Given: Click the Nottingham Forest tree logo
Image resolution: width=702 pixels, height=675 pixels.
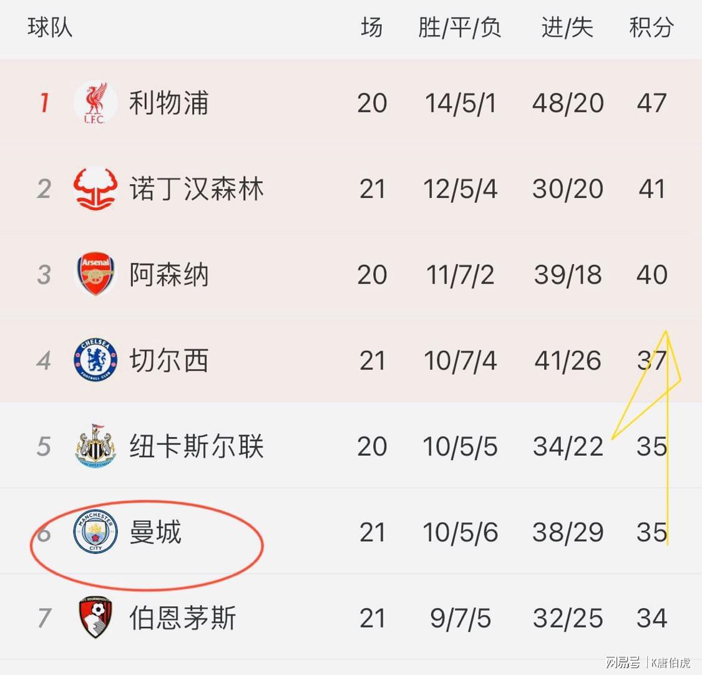Looking at the screenshot, I should coord(95,189).
